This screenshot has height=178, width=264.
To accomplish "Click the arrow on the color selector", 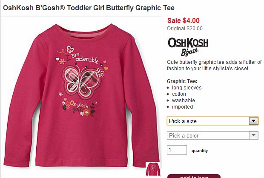I will click(x=253, y=135).
